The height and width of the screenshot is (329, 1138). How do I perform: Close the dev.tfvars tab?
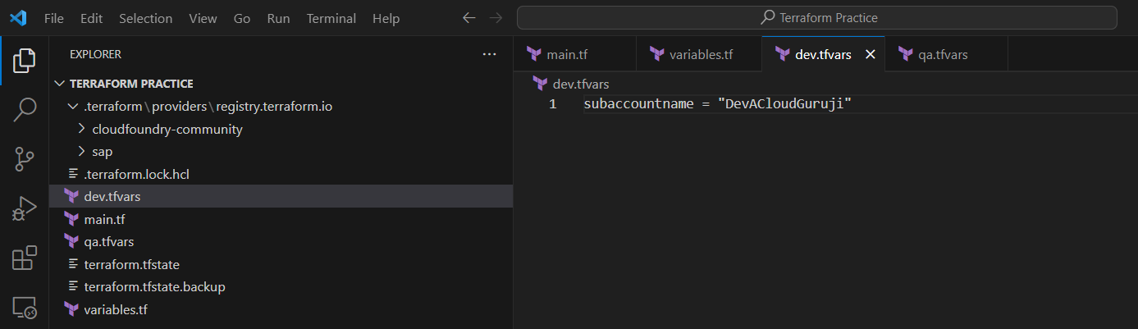[871, 55]
